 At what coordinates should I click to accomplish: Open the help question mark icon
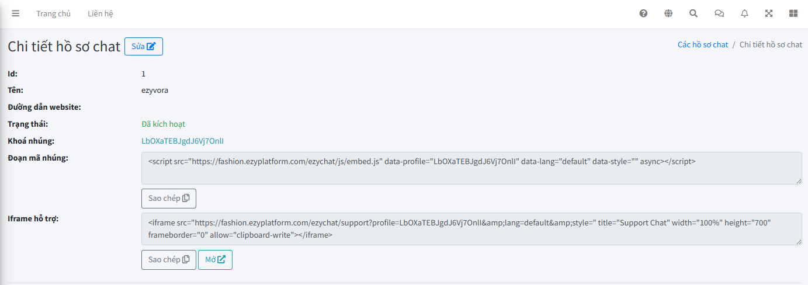click(x=643, y=13)
